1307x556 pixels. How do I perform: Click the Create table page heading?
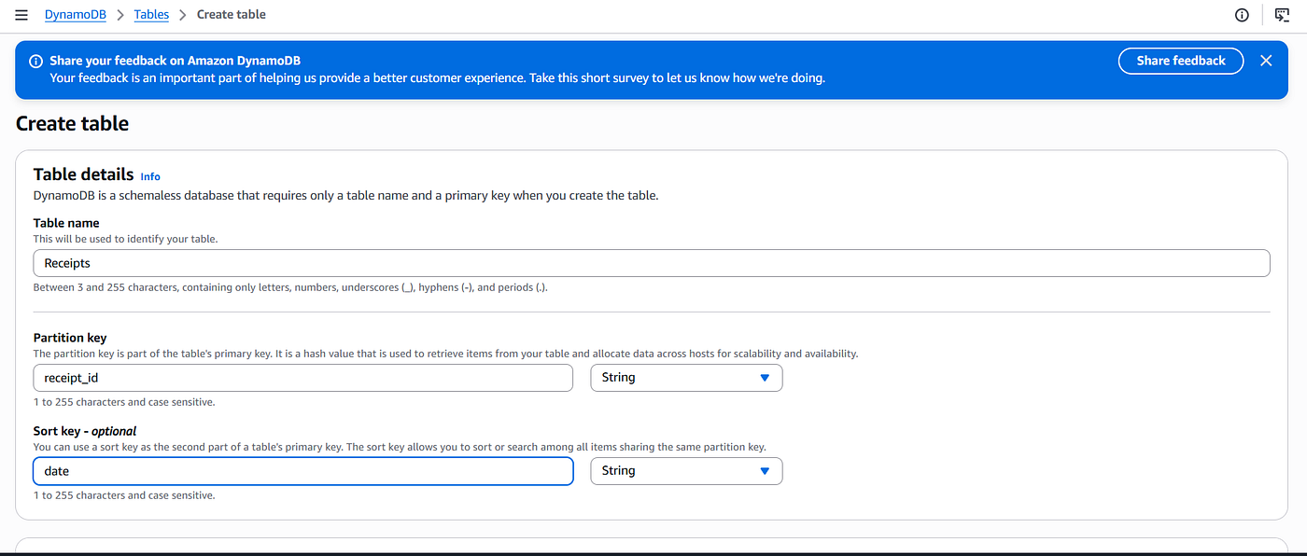point(73,124)
